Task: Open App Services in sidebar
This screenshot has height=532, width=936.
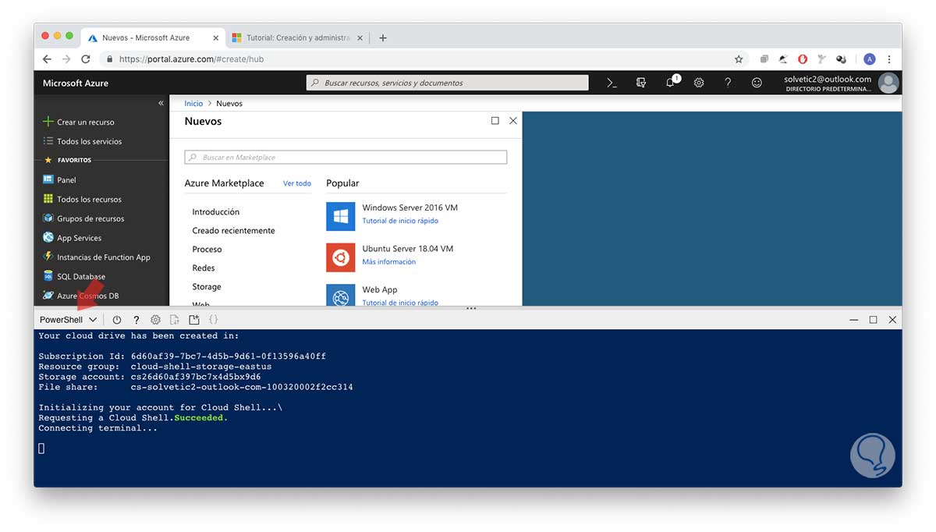Action: (73, 238)
